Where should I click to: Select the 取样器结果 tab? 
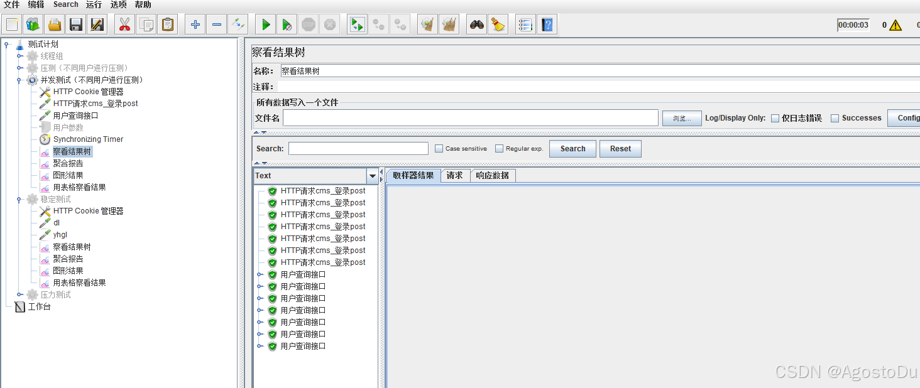[x=413, y=176]
